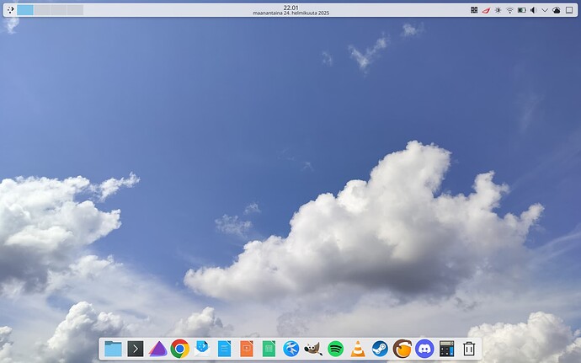
Task: Open the blue bird icon in the dock
Action: click(x=291, y=349)
